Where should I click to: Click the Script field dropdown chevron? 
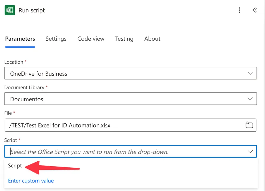tap(251, 151)
